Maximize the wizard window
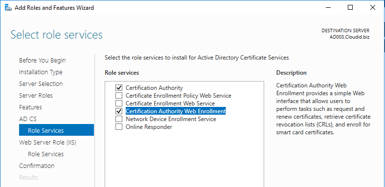 click(x=350, y=8)
